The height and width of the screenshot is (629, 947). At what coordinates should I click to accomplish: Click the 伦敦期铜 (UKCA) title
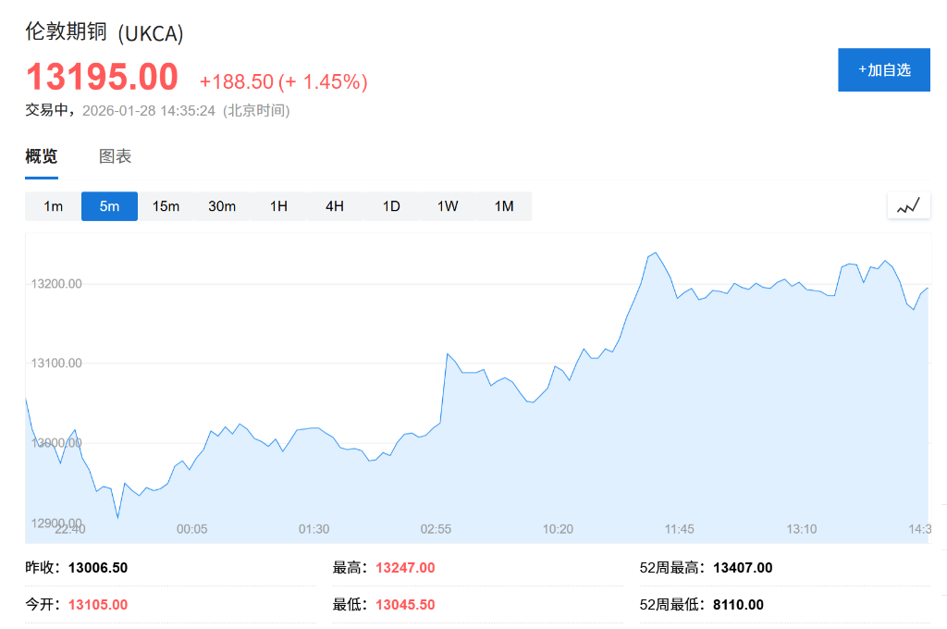click(104, 33)
